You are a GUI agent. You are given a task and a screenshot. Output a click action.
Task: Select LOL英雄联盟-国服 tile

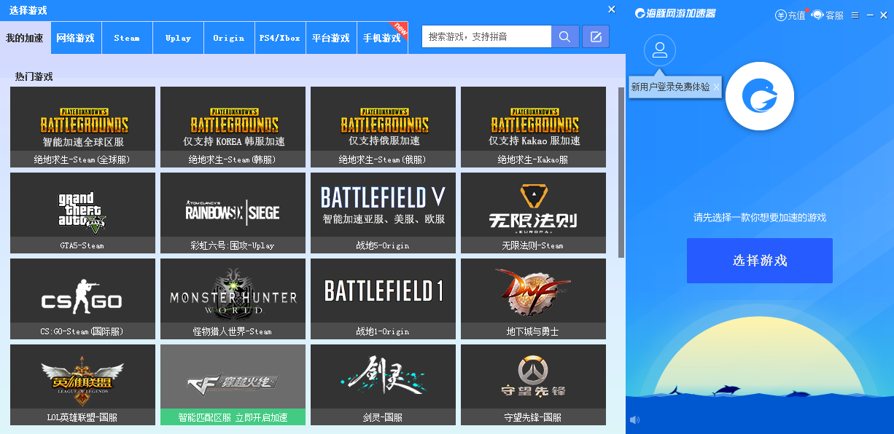coord(82,384)
